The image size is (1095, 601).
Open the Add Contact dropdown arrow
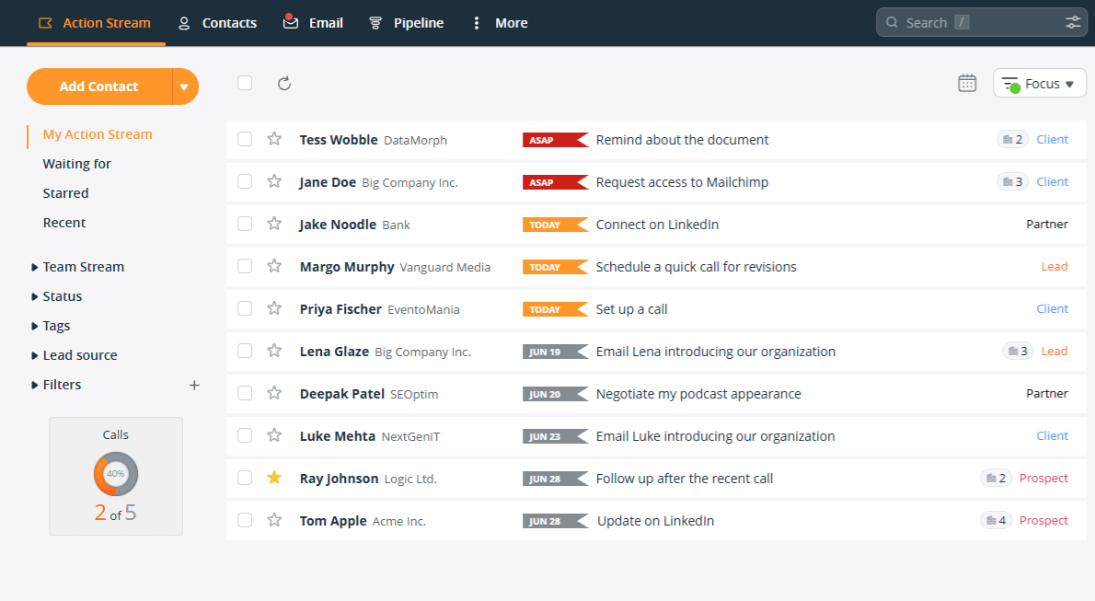pyautogui.click(x=185, y=87)
